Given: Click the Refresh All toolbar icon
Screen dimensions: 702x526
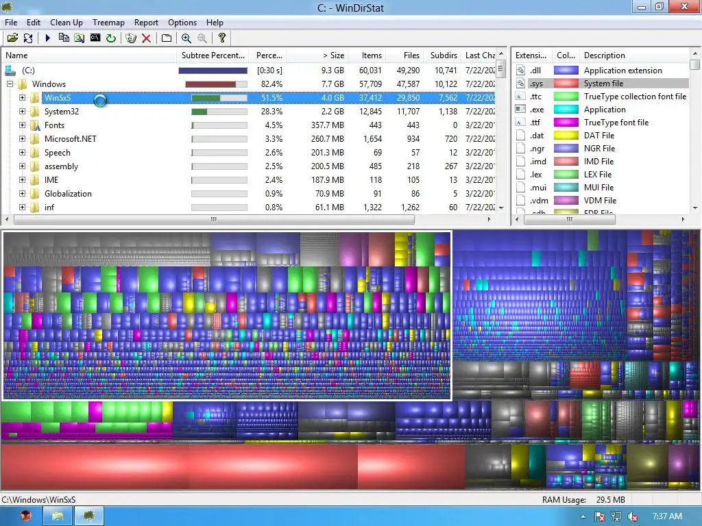Looking at the screenshot, I should [27, 38].
